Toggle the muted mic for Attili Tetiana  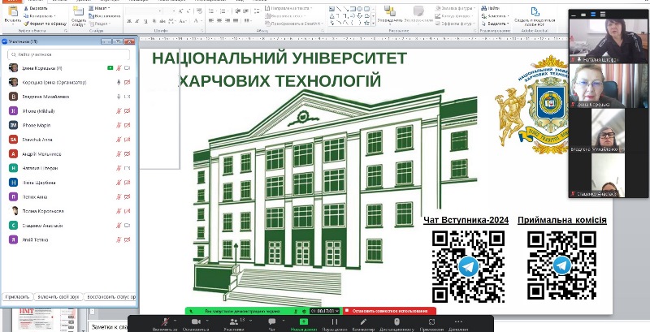119,239
